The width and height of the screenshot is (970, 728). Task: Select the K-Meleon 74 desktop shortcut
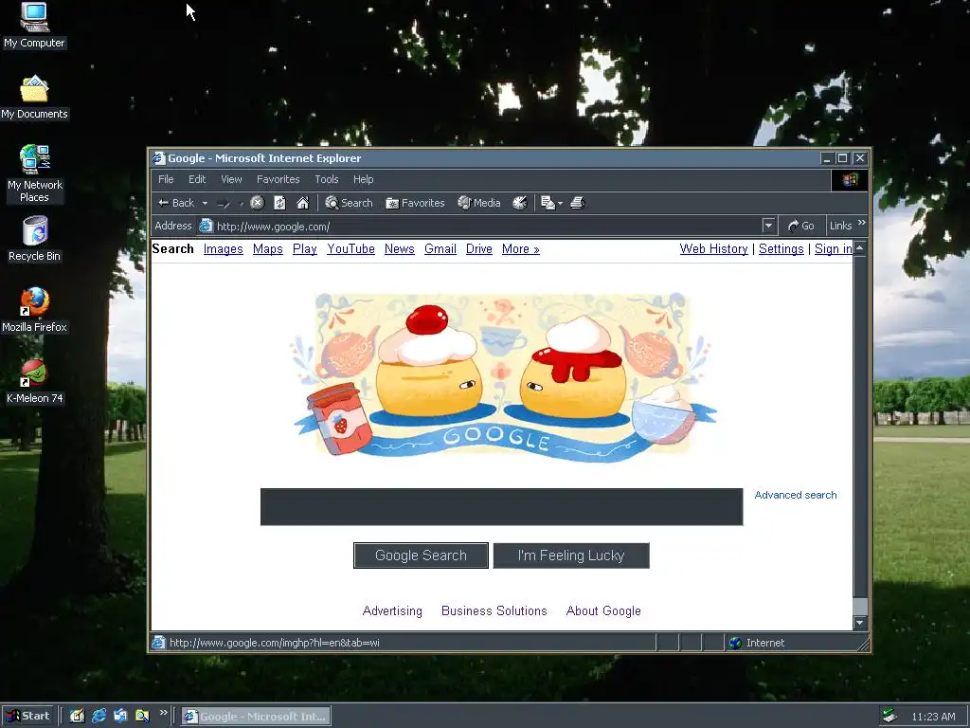[34, 381]
